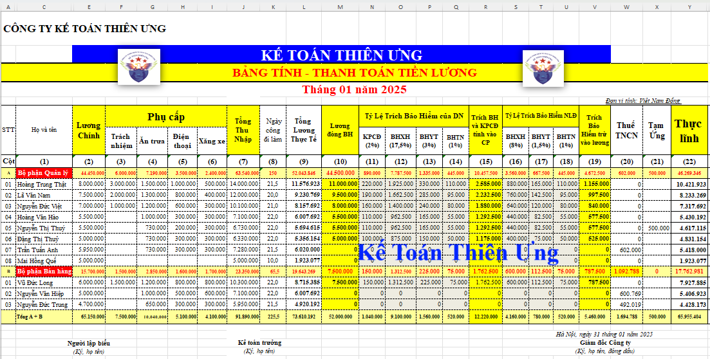Select employee name "Nguyễn Thị Thuỷ"
This screenshot has height=359, width=710.
pos(44,228)
